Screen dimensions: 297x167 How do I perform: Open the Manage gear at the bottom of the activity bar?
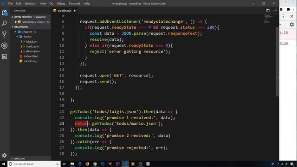pyautogui.click(x=4, y=155)
